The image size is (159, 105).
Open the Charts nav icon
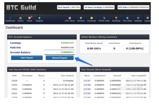tap(21, 18)
